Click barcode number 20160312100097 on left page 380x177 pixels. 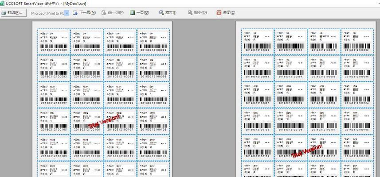(x=54, y=103)
